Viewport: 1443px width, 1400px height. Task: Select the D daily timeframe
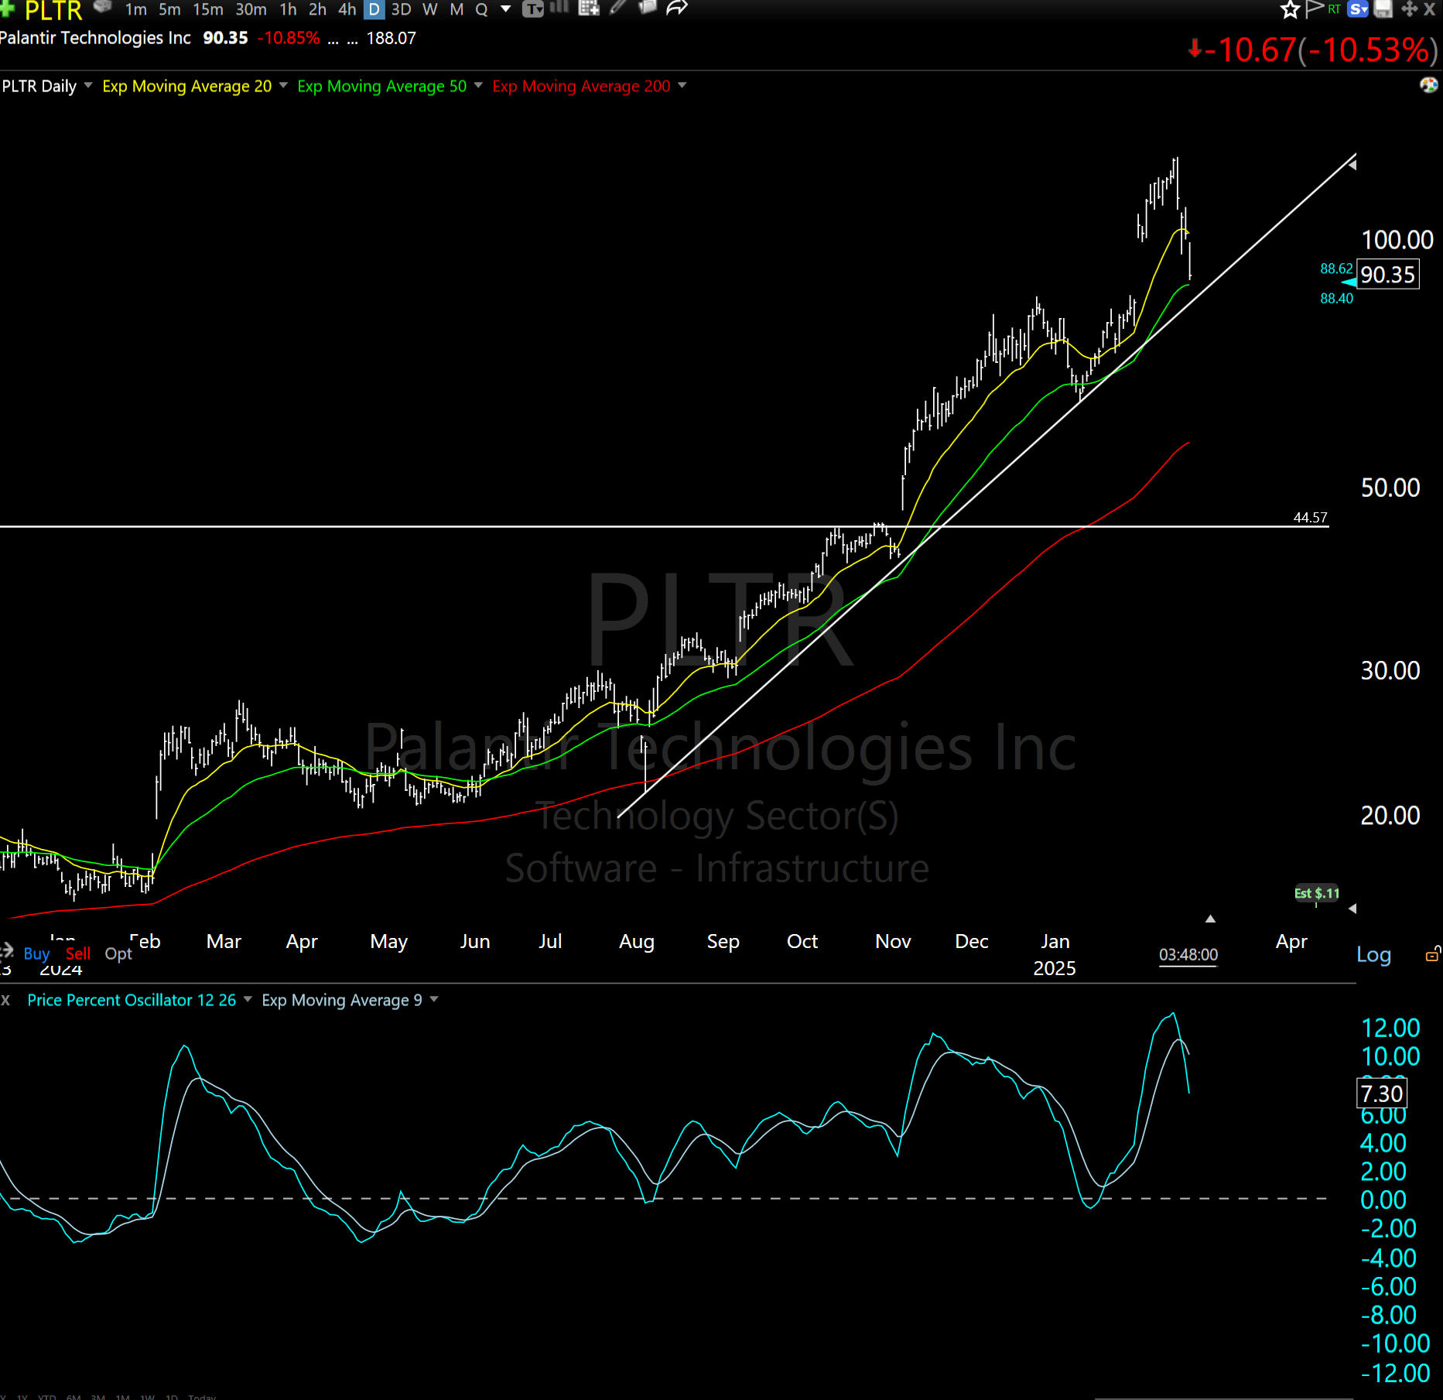(x=374, y=9)
